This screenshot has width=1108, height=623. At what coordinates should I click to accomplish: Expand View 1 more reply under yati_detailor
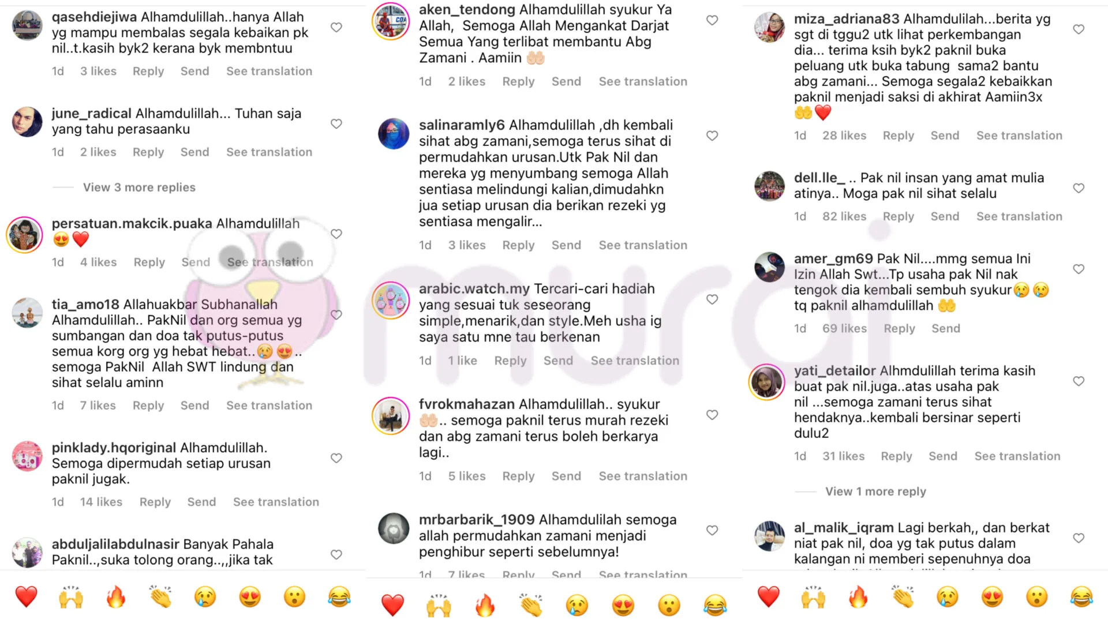point(875,491)
